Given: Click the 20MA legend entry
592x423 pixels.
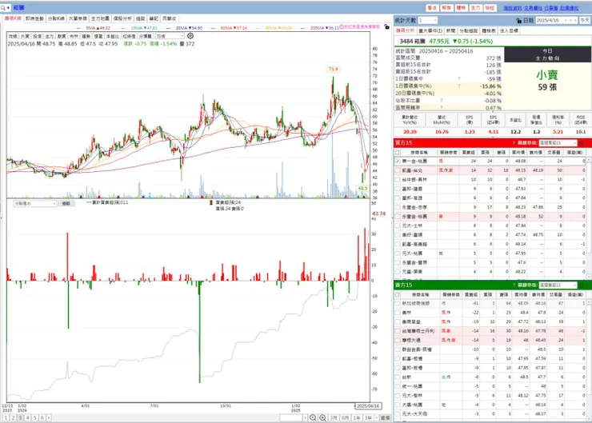Looking at the screenshot, I should click(189, 28).
